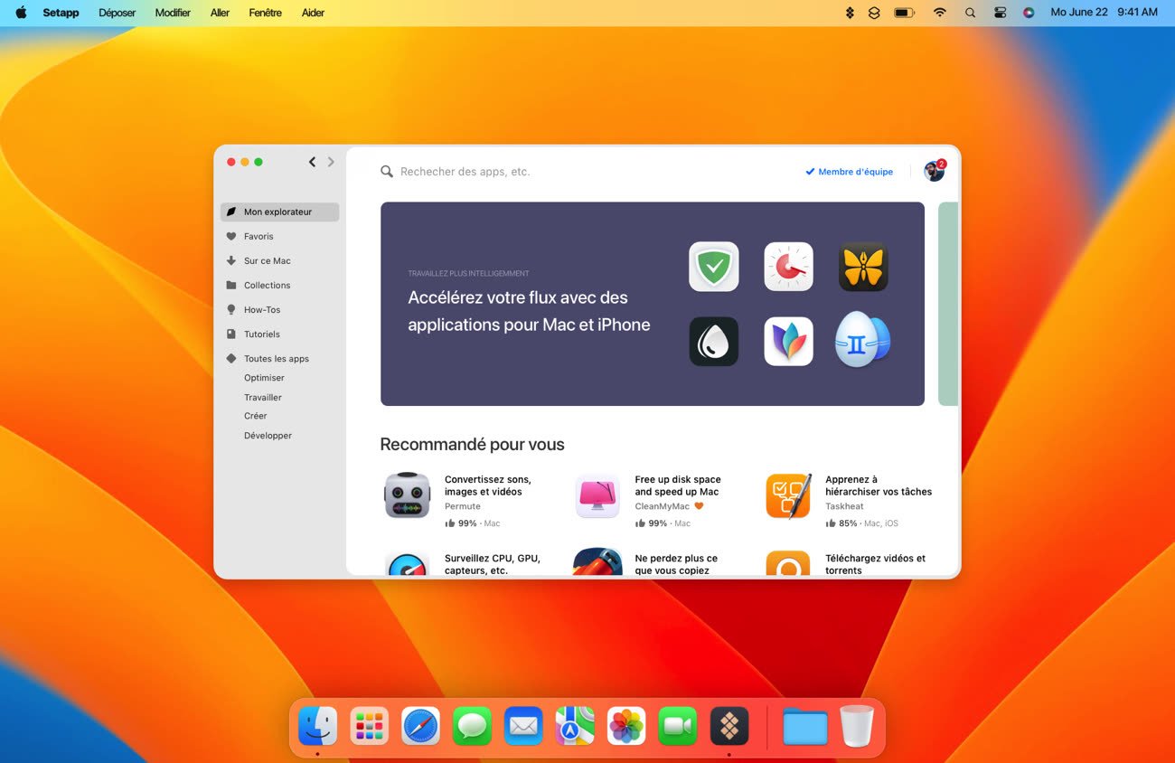Screen dimensions: 1175x763
Task: Click the Setapp icon in the Dock
Action: tap(729, 726)
